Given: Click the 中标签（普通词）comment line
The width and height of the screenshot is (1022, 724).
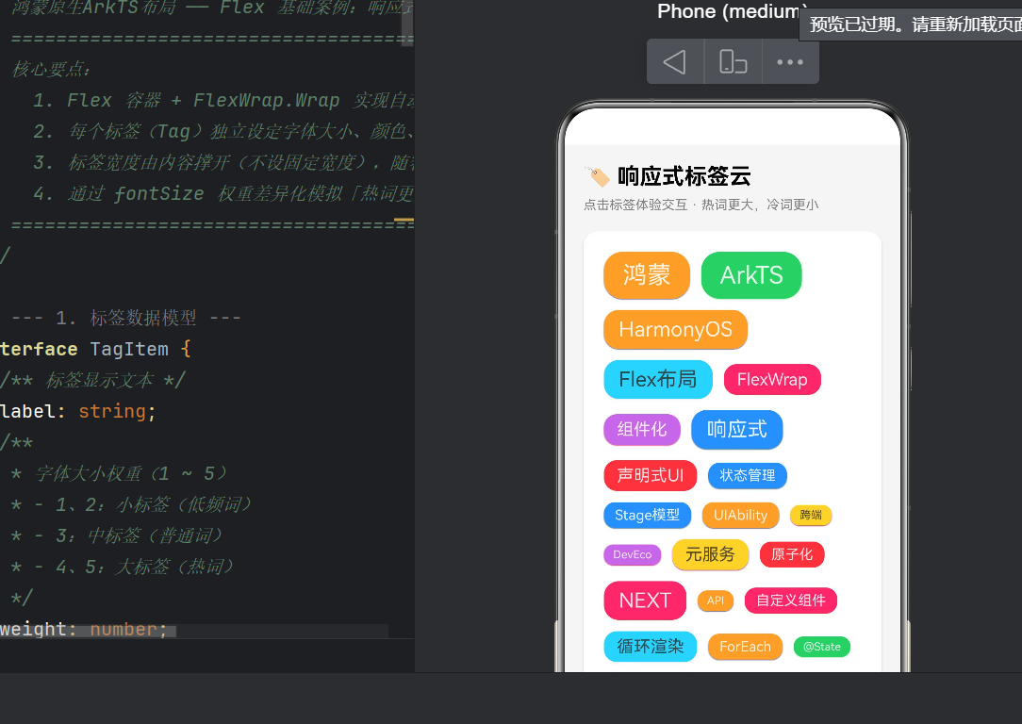Looking at the screenshot, I should [117, 535].
